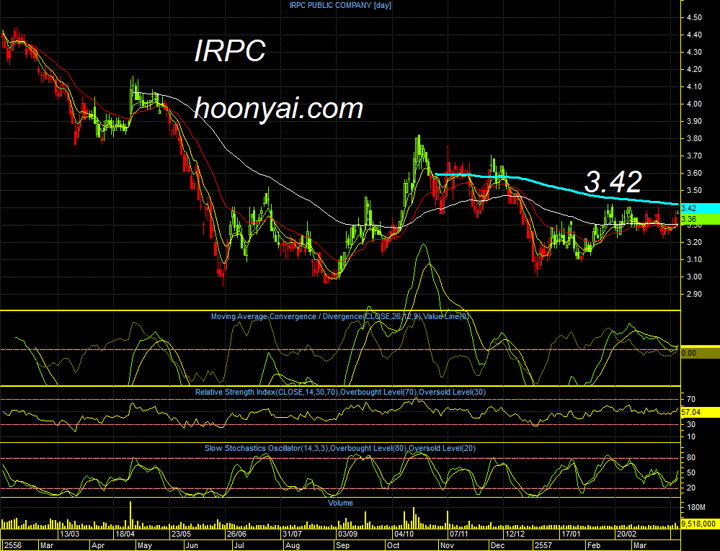The width and height of the screenshot is (720, 551).
Task: Click the Sep month label
Action: tap(342, 545)
